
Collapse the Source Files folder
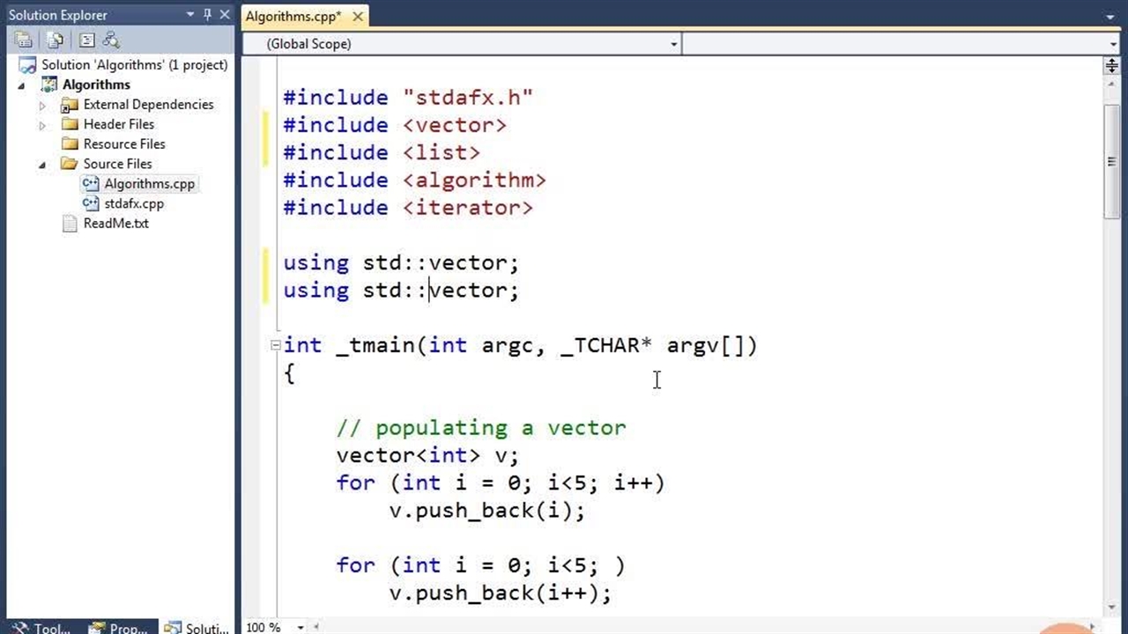(x=41, y=165)
